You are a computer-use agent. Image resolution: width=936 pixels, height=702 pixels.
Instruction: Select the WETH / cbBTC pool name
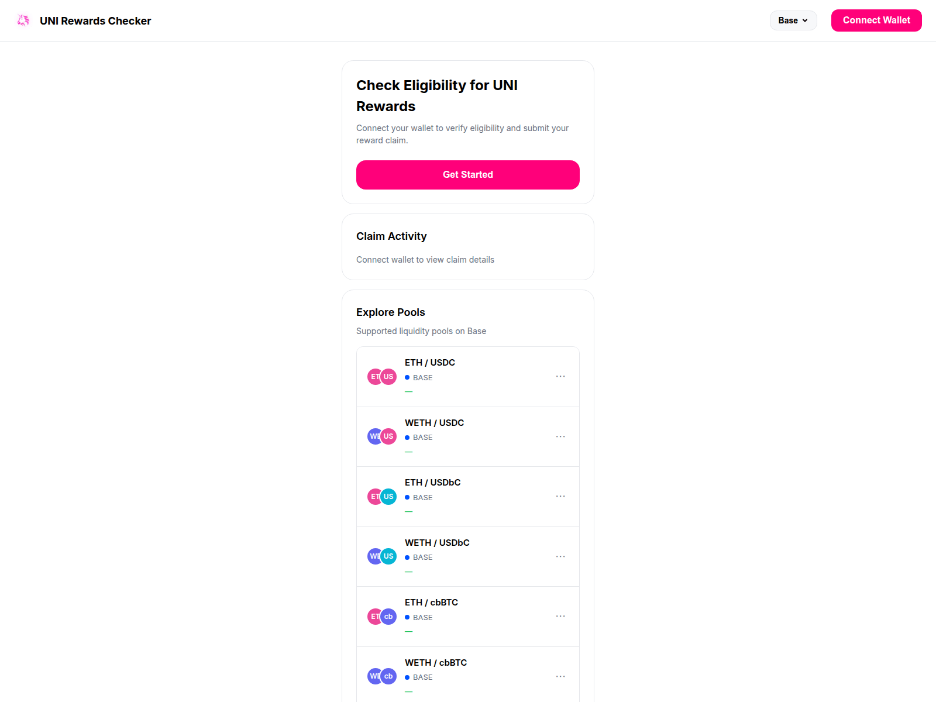pyautogui.click(x=435, y=663)
